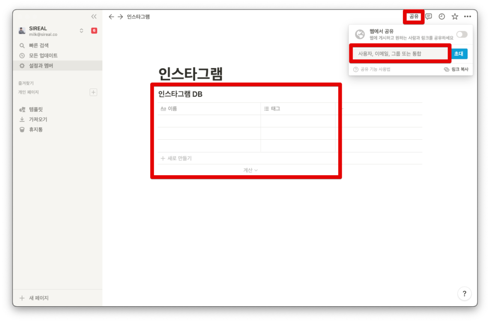Toggle 웹에서 공유 switch on
The image size is (490, 322).
tap(462, 34)
